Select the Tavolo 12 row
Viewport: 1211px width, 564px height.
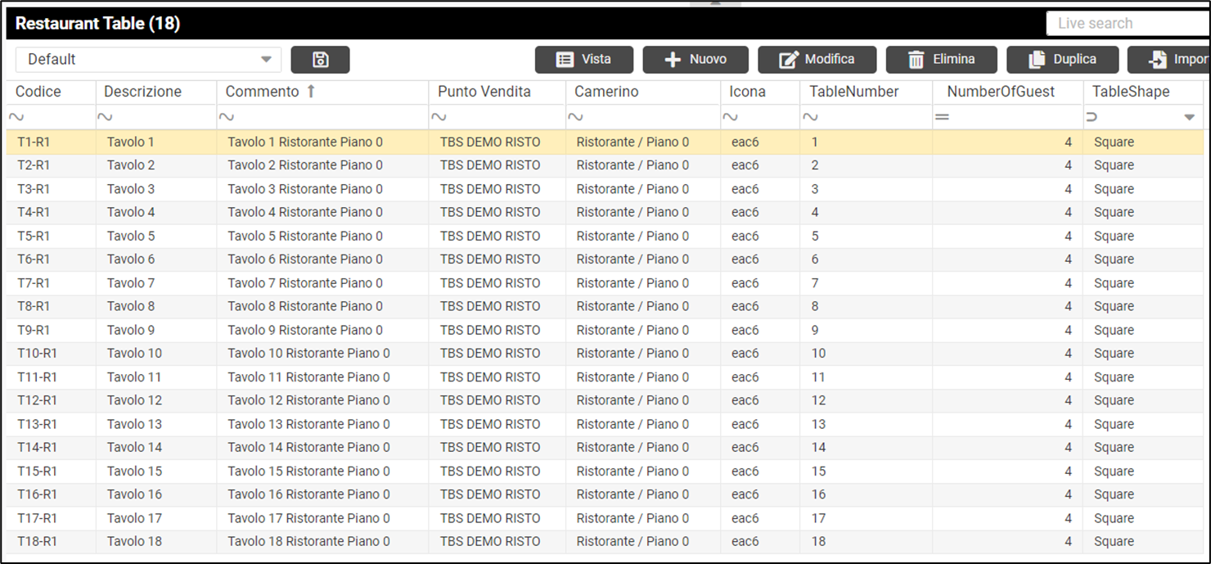pos(134,400)
